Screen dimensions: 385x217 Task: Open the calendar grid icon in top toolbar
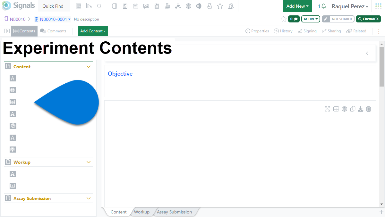(x=136, y=6)
